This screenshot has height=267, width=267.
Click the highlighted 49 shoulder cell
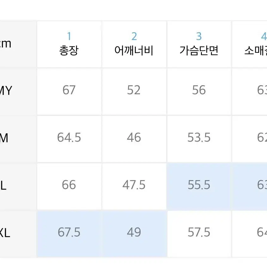coord(134,234)
